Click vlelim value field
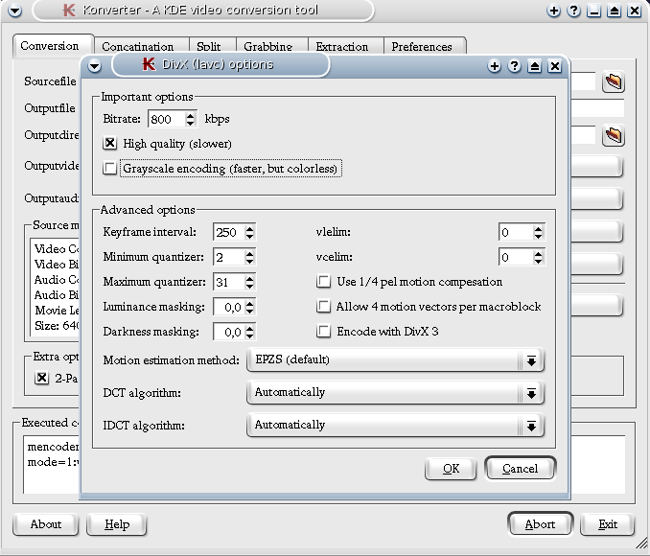650x556 pixels. pyautogui.click(x=516, y=232)
